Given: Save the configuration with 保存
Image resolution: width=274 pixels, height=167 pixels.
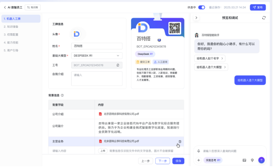Looking at the screenshot, I should pos(178,161).
